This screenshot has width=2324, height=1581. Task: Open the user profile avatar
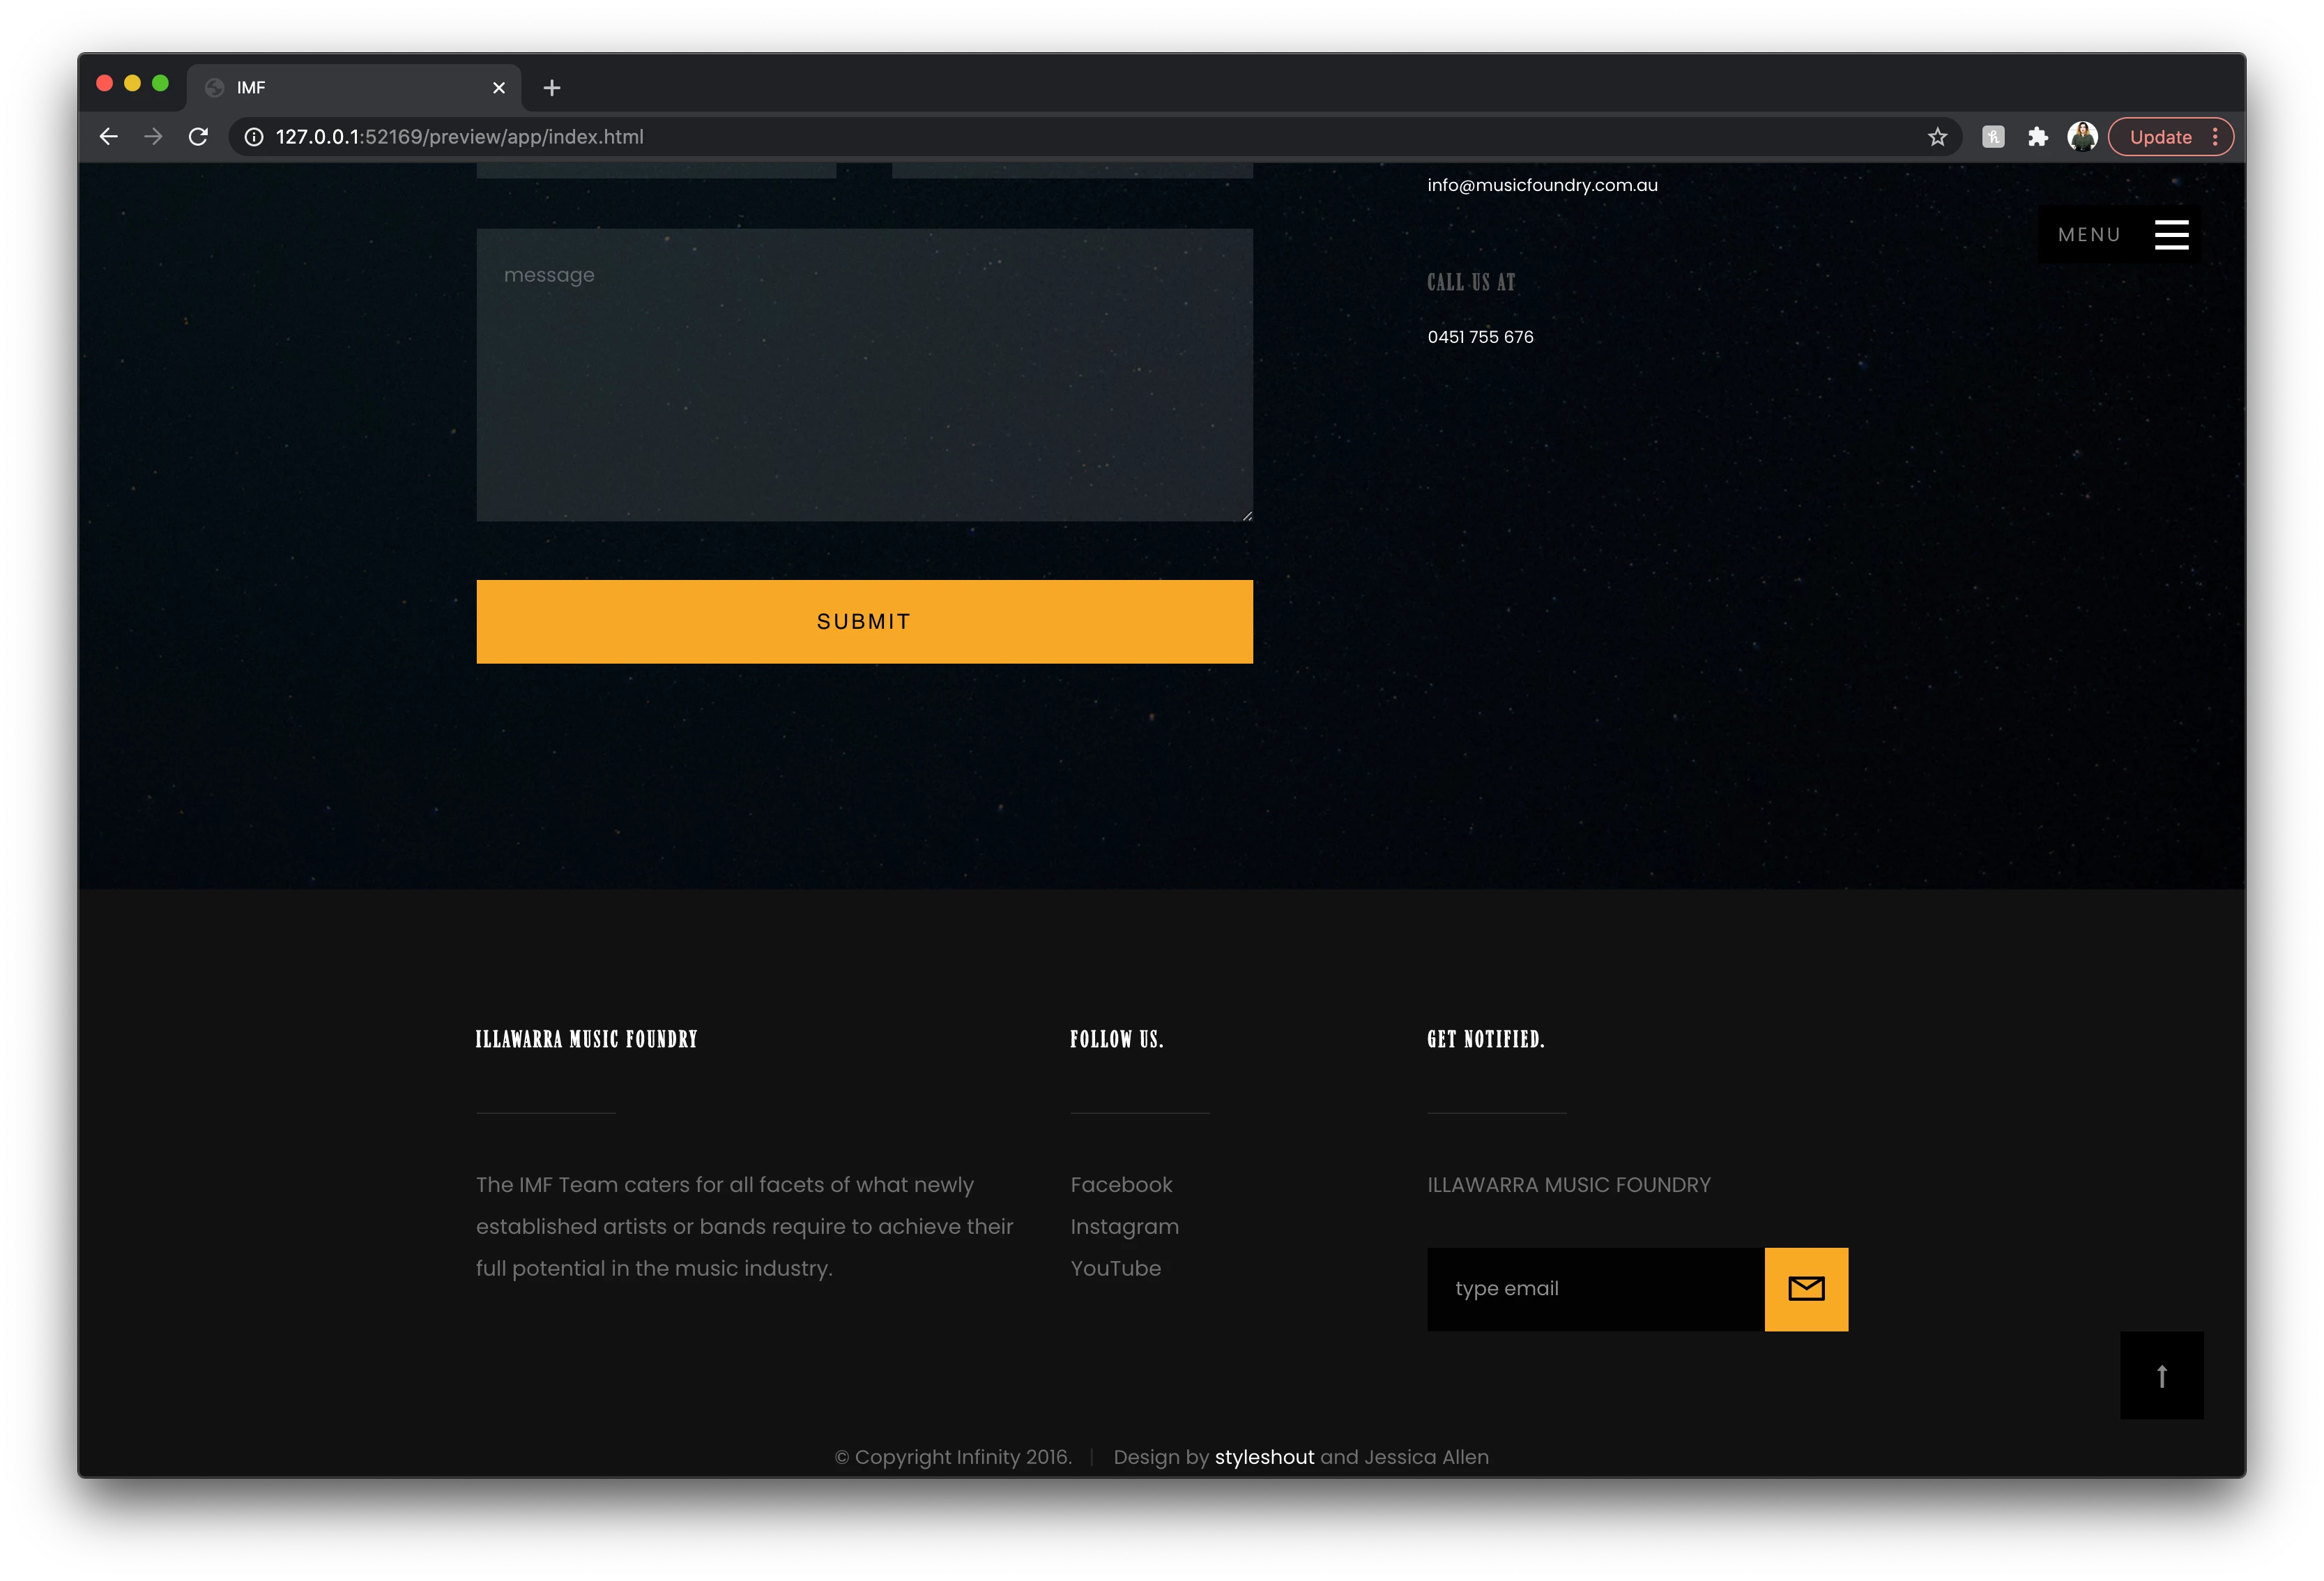pyautogui.click(x=2082, y=137)
